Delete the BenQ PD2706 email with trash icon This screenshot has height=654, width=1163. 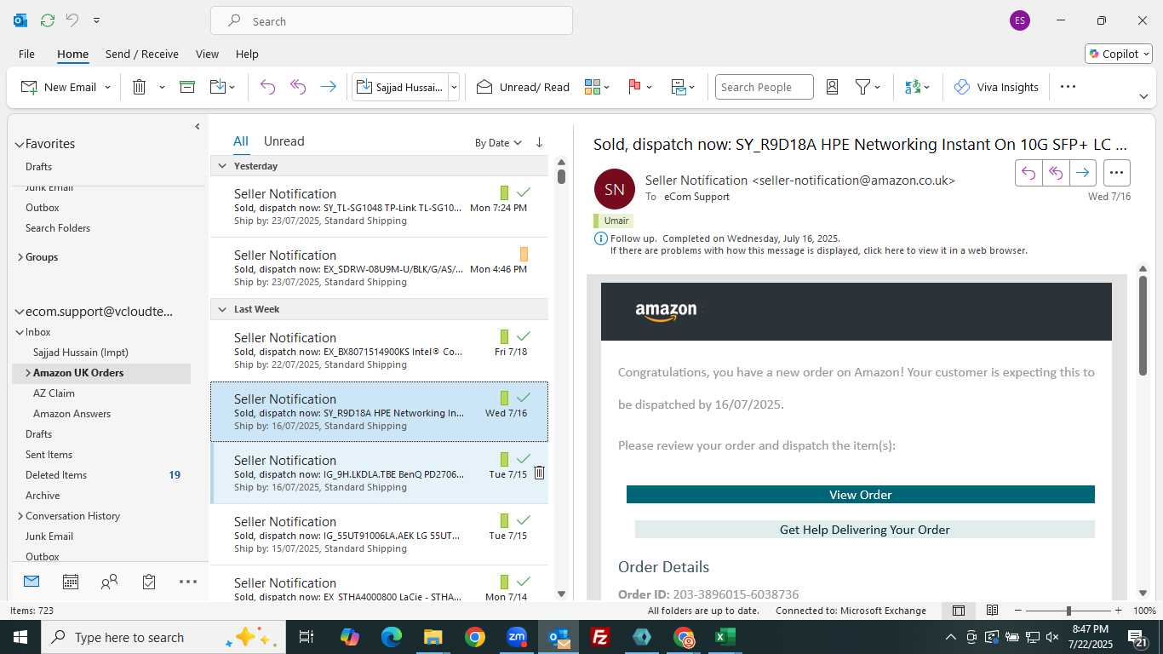[539, 473]
